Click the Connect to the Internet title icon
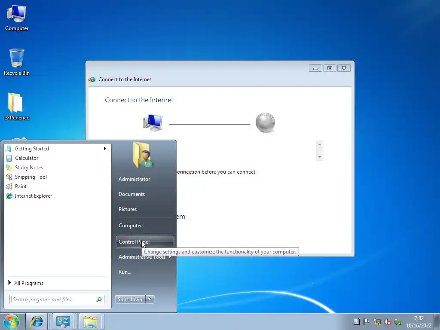Screen dimensions: 440x330 pyautogui.click(x=92, y=79)
